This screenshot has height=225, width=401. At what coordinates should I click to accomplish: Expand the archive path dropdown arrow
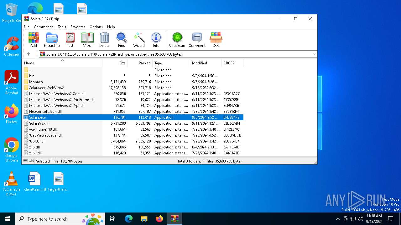(x=314, y=54)
